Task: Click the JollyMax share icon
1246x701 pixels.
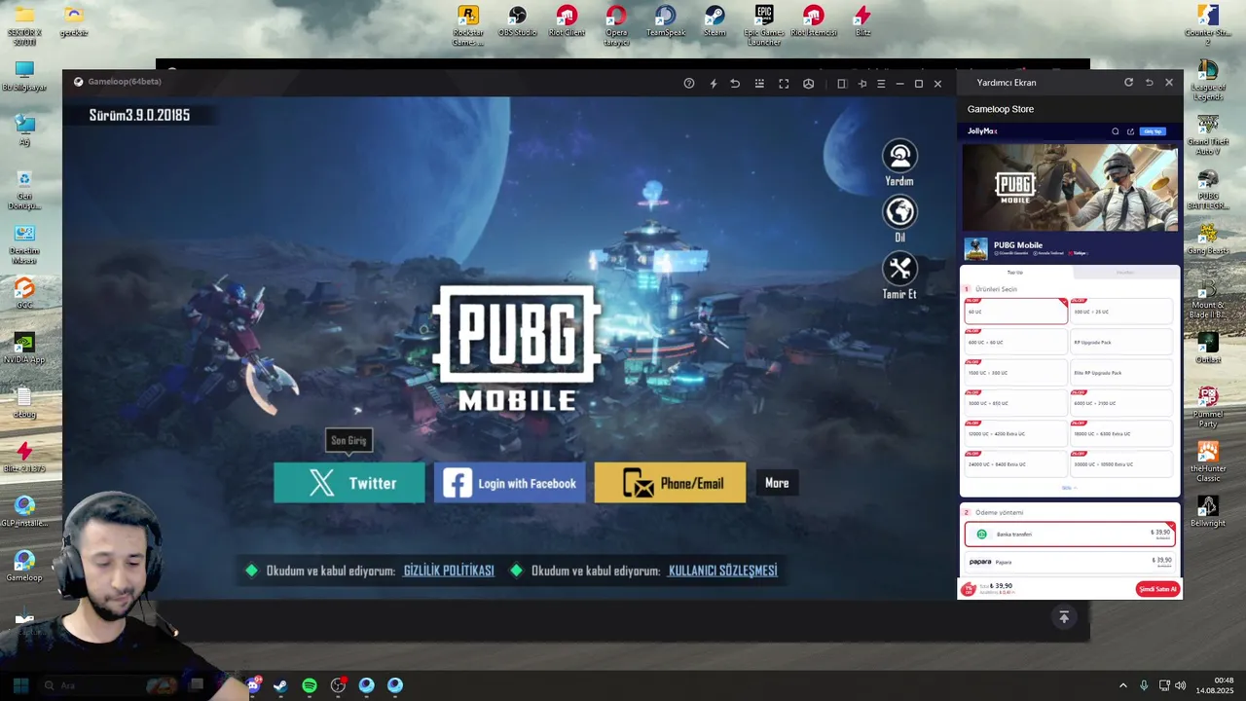Action: 1130,131
